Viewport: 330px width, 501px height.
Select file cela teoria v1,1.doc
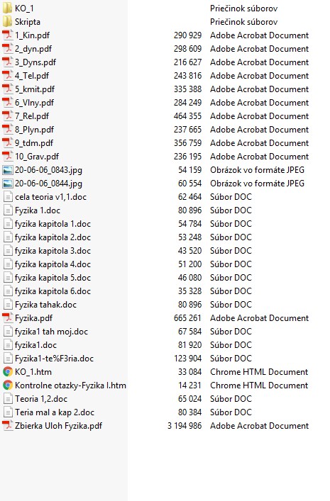[x=50, y=197]
